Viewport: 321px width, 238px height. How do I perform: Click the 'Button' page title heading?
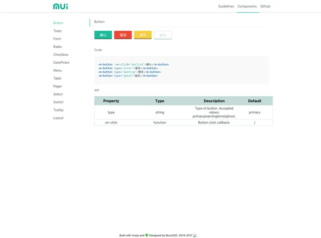[x=99, y=22]
